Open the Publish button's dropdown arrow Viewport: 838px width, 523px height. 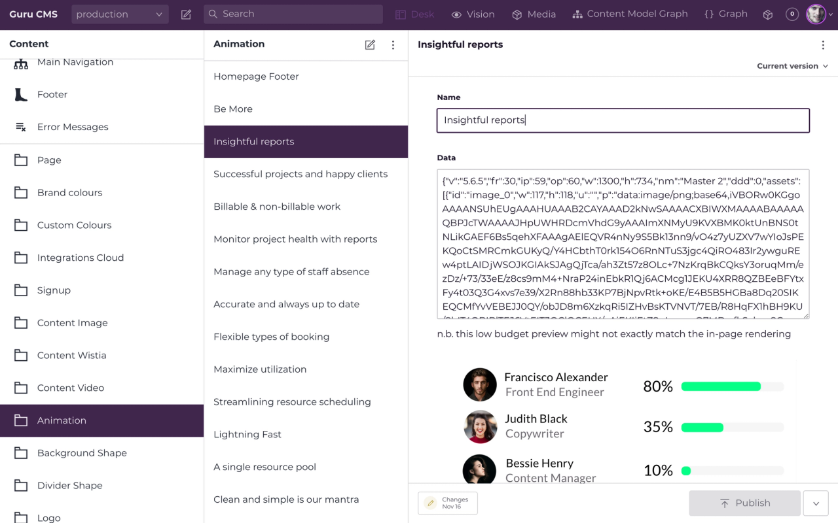tap(816, 503)
